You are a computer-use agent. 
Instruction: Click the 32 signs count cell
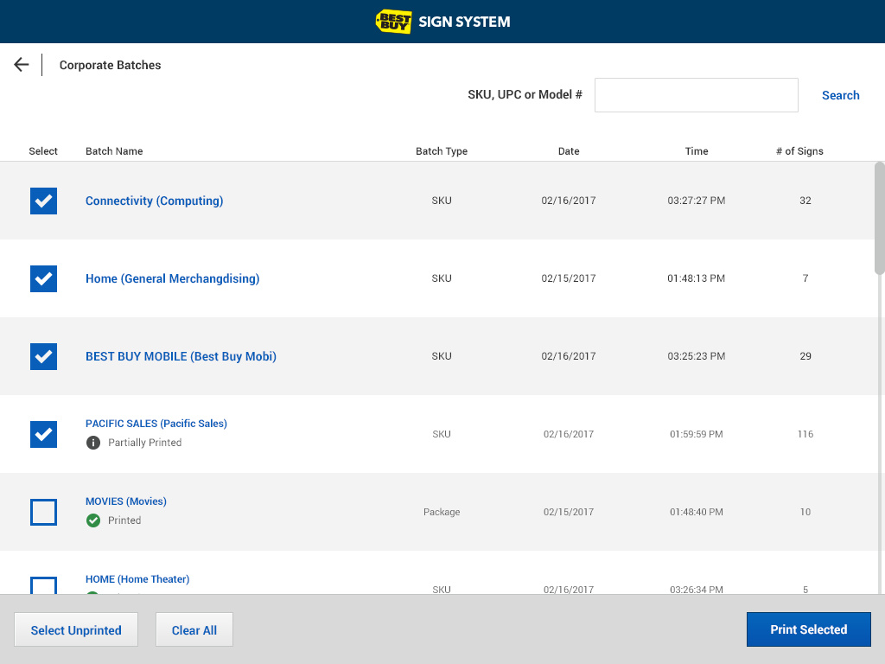[805, 201]
